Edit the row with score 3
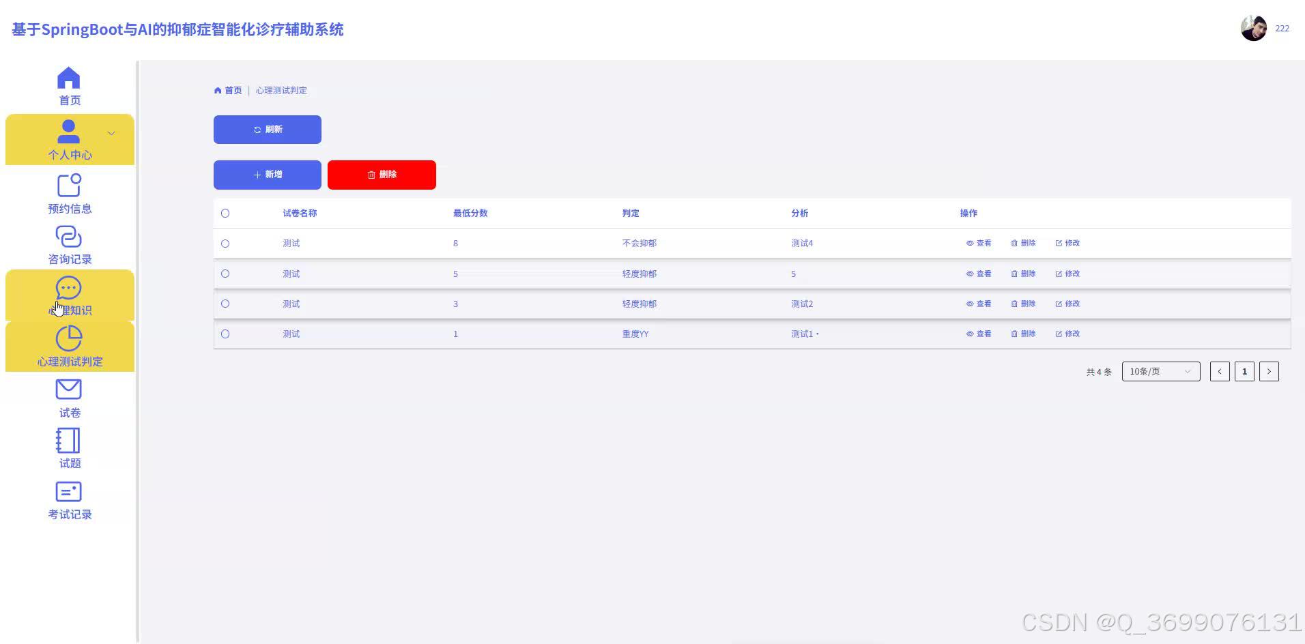Screen dimensions: 1305x644 [x=1067, y=304]
